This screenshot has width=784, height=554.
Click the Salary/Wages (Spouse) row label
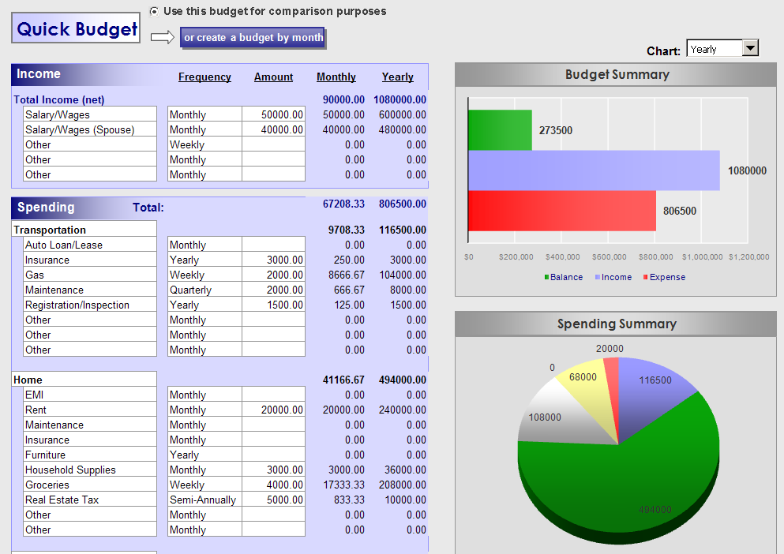(x=89, y=129)
